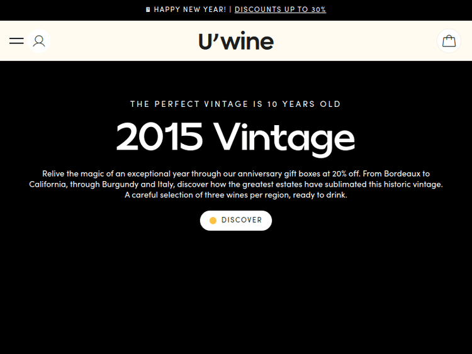Open the hamburger navigation menu
The image size is (472, 354).
[16, 41]
